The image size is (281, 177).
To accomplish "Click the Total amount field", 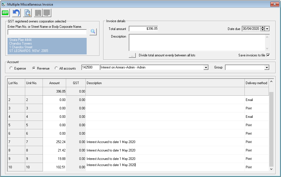I will (x=143, y=29).
